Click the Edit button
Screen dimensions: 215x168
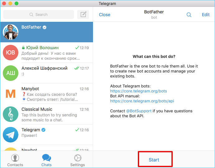coord(206,15)
